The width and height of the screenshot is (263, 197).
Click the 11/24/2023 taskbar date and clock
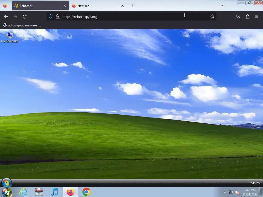[x=250, y=192]
